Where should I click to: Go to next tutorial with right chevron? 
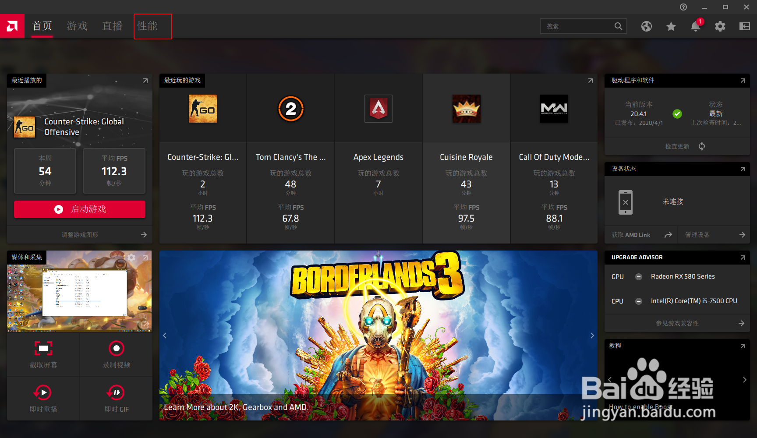[744, 380]
